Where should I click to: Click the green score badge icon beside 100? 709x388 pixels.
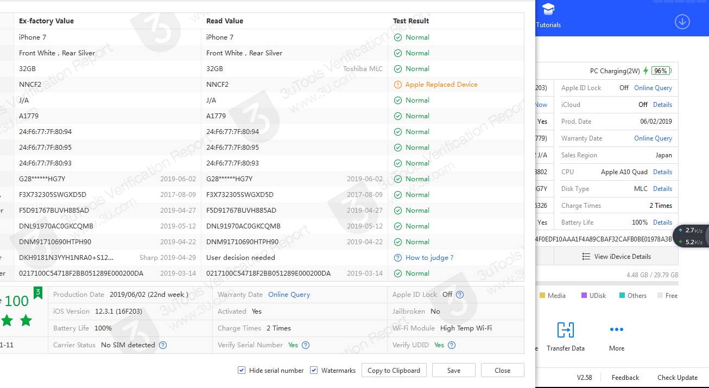(x=38, y=293)
